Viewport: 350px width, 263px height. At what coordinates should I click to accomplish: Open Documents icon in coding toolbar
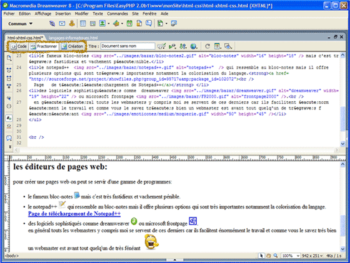(x=9, y=58)
